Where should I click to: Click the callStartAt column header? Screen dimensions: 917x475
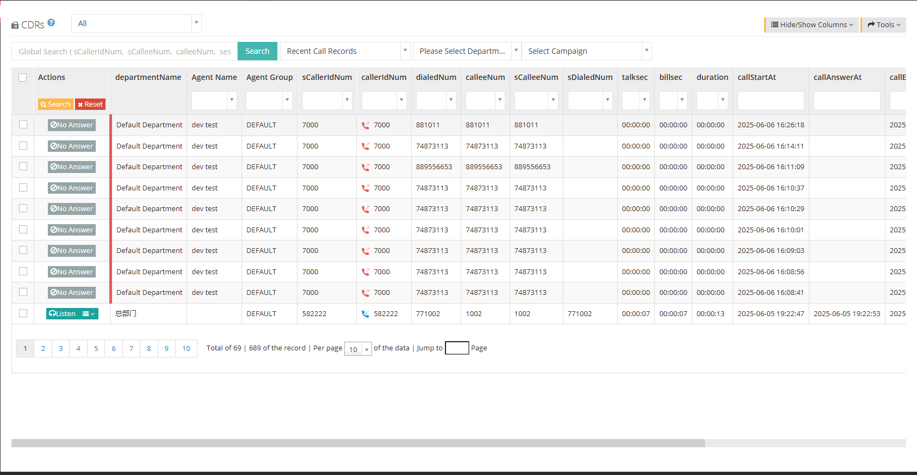757,77
